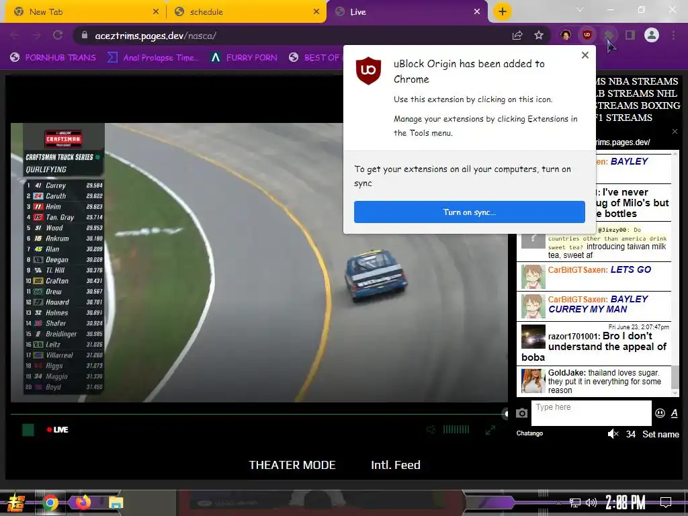
Task: Toggle the Chatango chat sound mute icon
Action: tap(613, 434)
